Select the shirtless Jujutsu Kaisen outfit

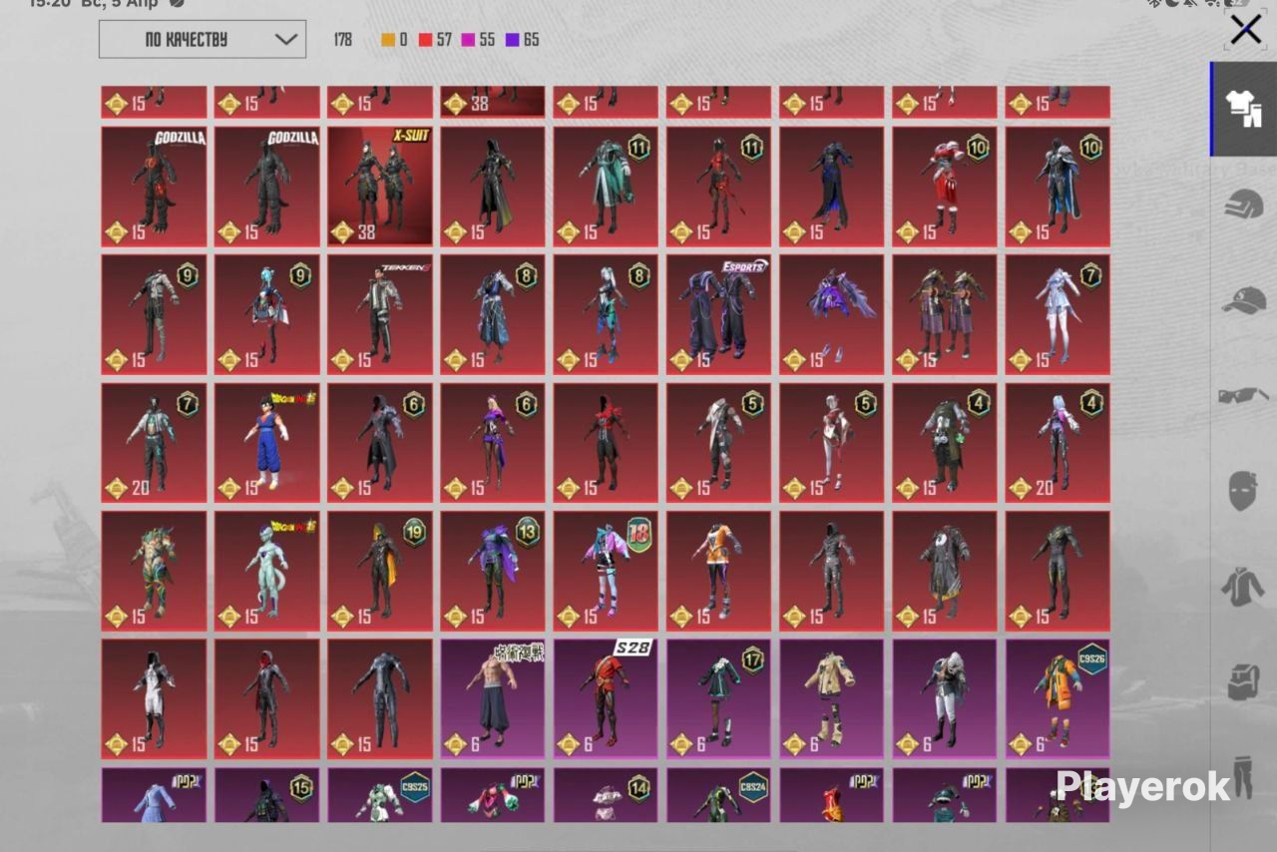(493, 699)
